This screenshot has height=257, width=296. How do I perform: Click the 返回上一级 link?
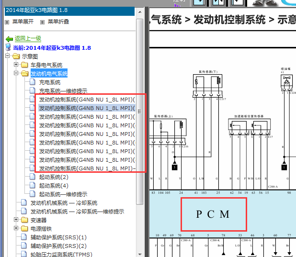(x=28, y=38)
